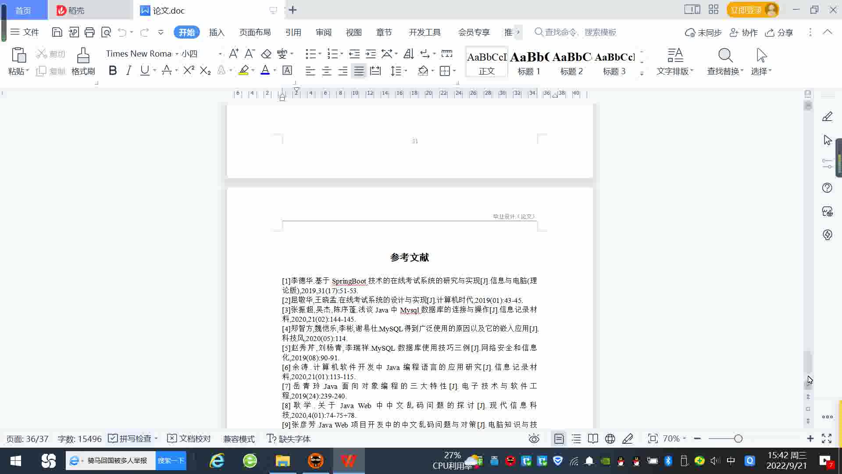Open the 70% zoom level dropdown
Screen dimensions: 842x474
(674, 439)
